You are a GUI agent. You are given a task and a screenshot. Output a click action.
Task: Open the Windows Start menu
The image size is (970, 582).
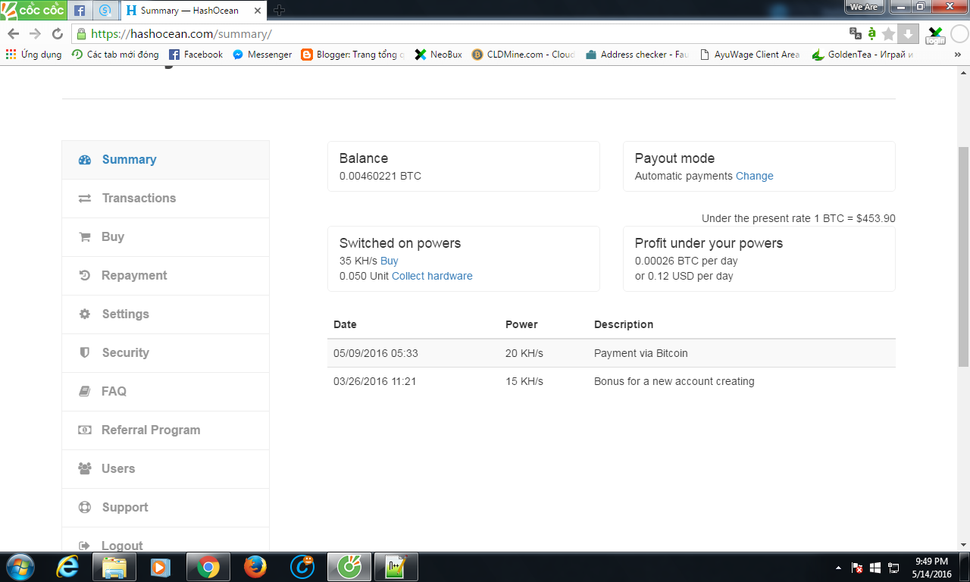pos(20,567)
